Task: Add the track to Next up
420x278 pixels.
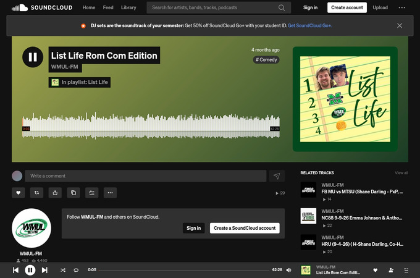Action: coord(91,193)
